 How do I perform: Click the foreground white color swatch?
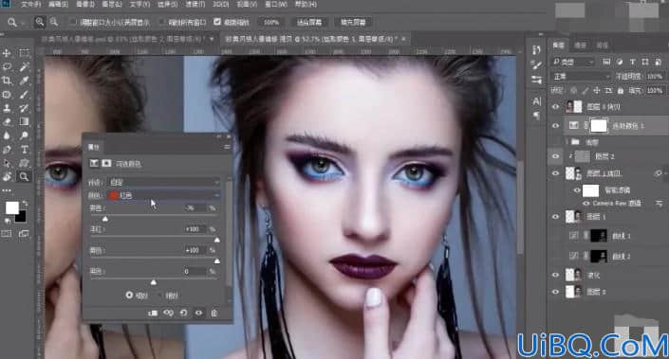12,207
